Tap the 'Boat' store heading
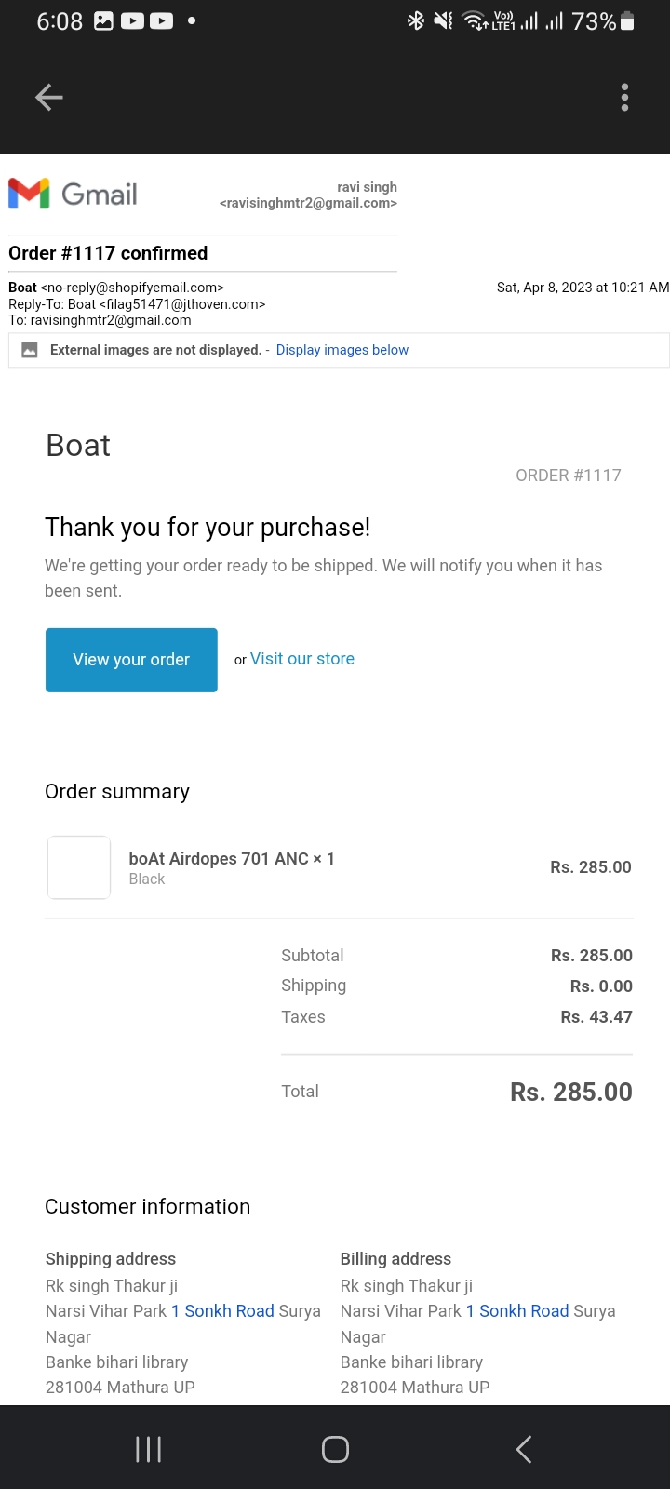Image resolution: width=670 pixels, height=1489 pixels. tap(78, 446)
